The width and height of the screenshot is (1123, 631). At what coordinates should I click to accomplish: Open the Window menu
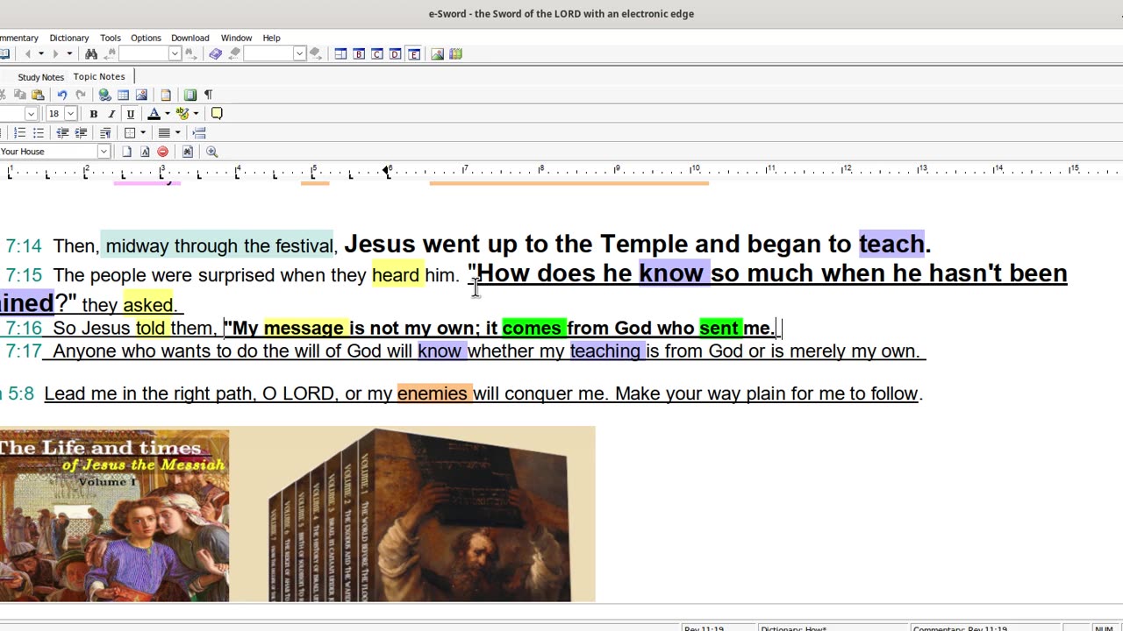[x=236, y=38]
